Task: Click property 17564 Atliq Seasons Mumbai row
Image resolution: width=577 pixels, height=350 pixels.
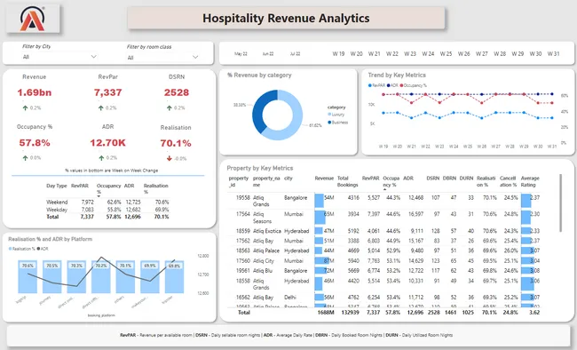Action: pyautogui.click(x=383, y=218)
